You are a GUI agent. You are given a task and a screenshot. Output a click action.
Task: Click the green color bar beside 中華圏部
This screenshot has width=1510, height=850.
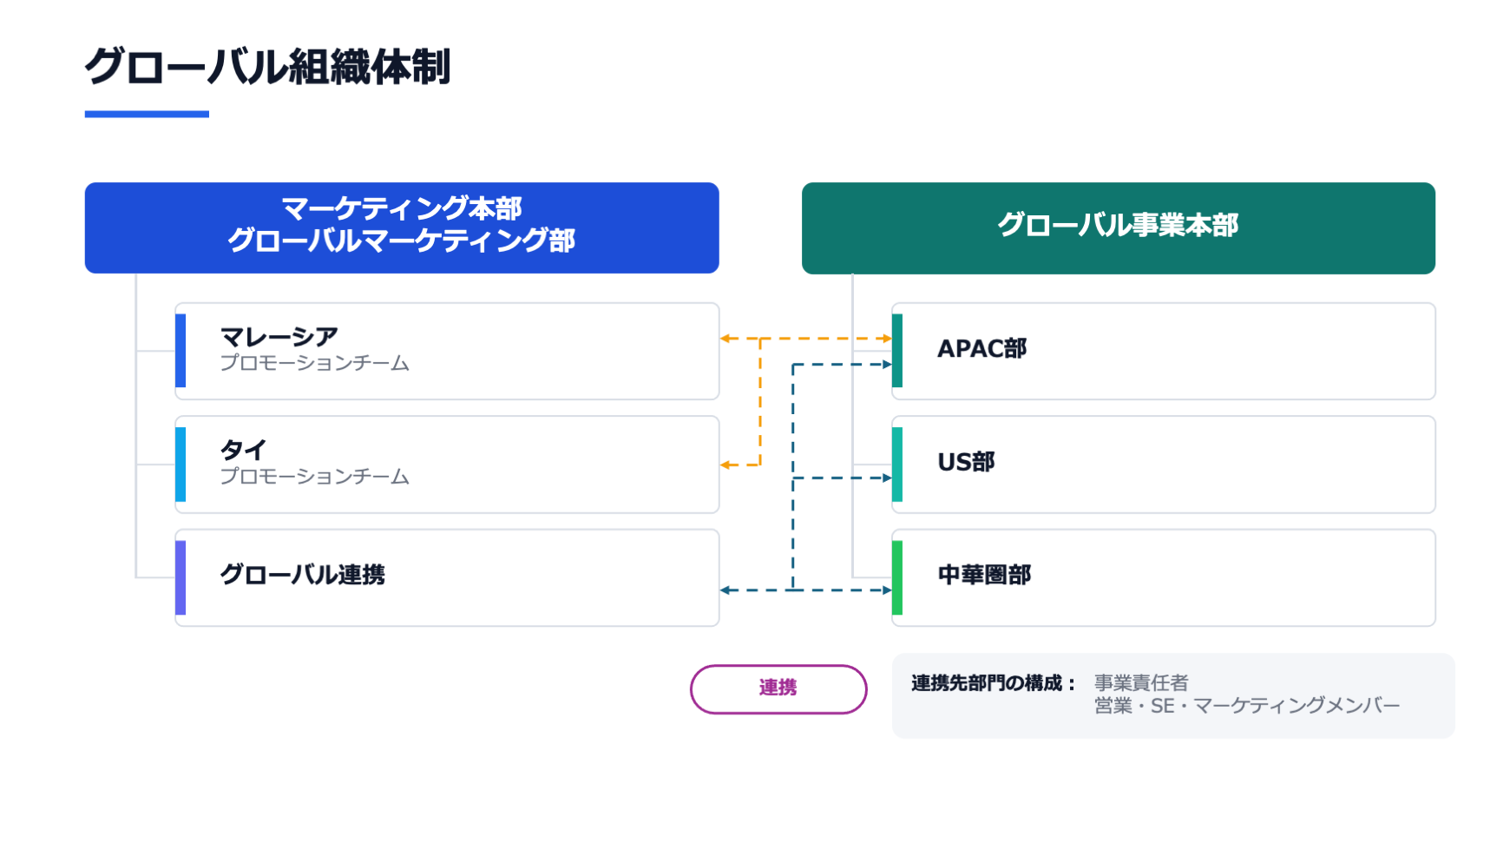897,577
